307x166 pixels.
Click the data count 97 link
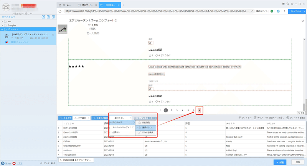point(21,38)
